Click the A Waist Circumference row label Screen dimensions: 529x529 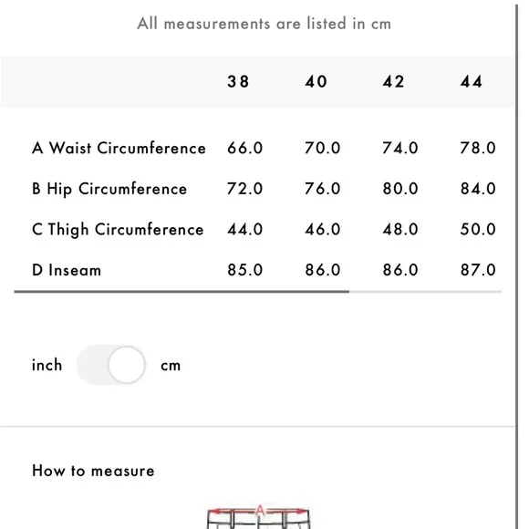tap(119, 148)
